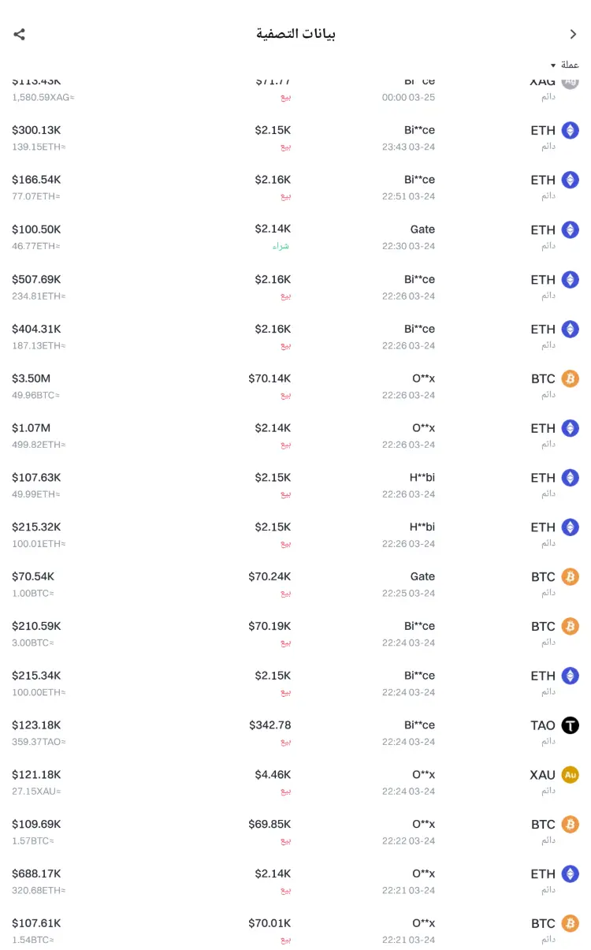Click the ETH icon in the $300.13K row
Image resolution: width=591 pixels, height=950 pixels.
click(570, 131)
